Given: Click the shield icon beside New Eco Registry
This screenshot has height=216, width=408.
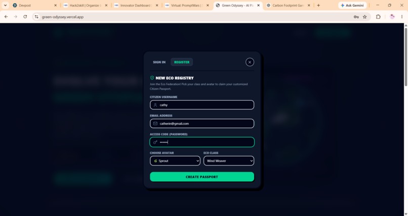Looking at the screenshot, I should coord(152,78).
